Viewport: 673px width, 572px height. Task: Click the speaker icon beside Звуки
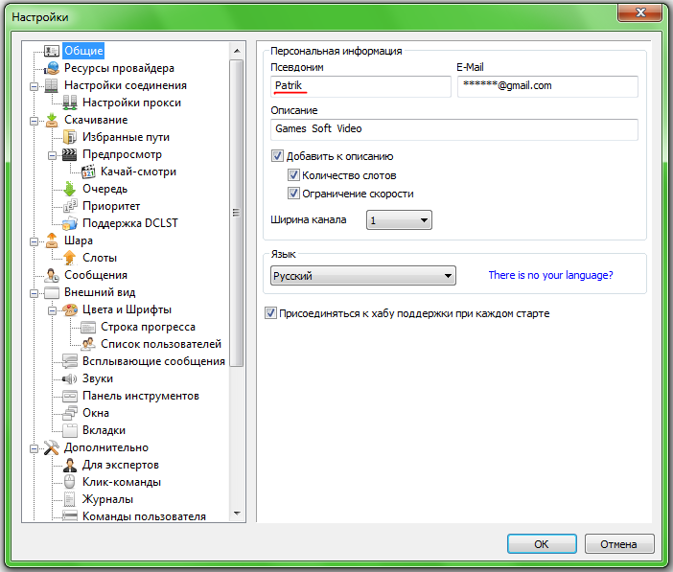pyautogui.click(x=69, y=378)
